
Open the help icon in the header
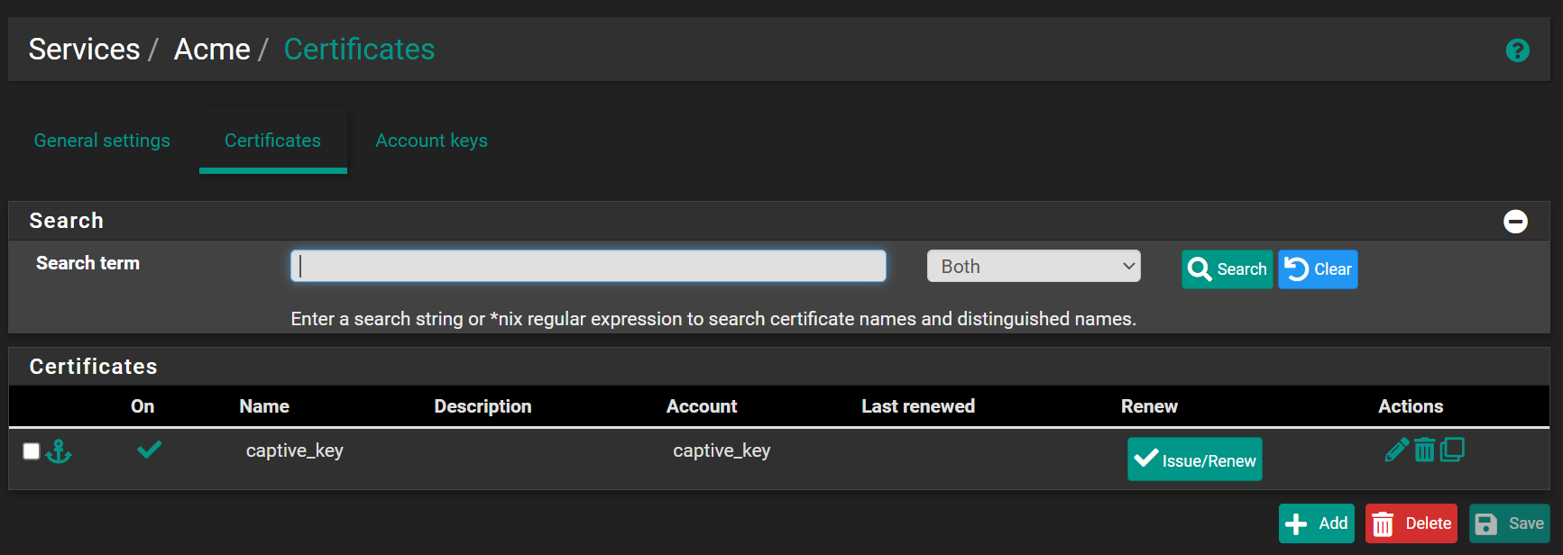[x=1517, y=50]
